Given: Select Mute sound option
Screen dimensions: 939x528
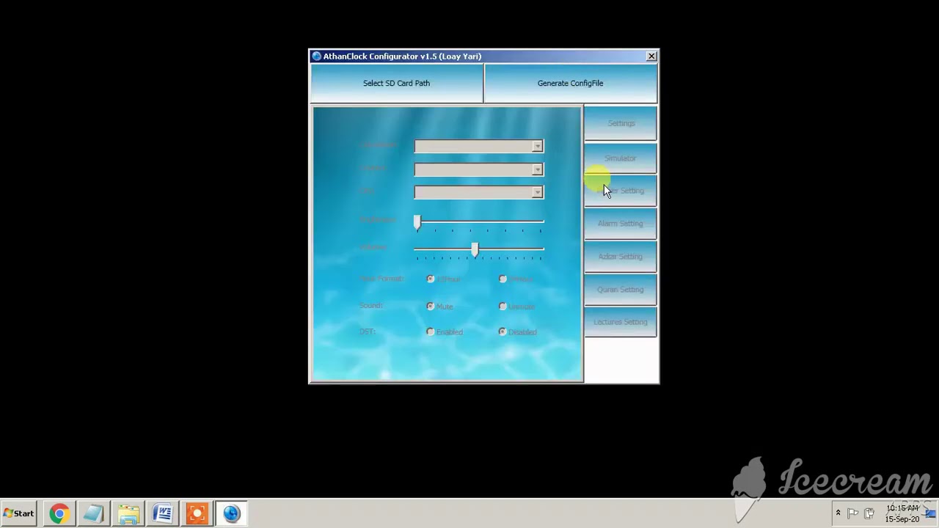Looking at the screenshot, I should point(431,306).
